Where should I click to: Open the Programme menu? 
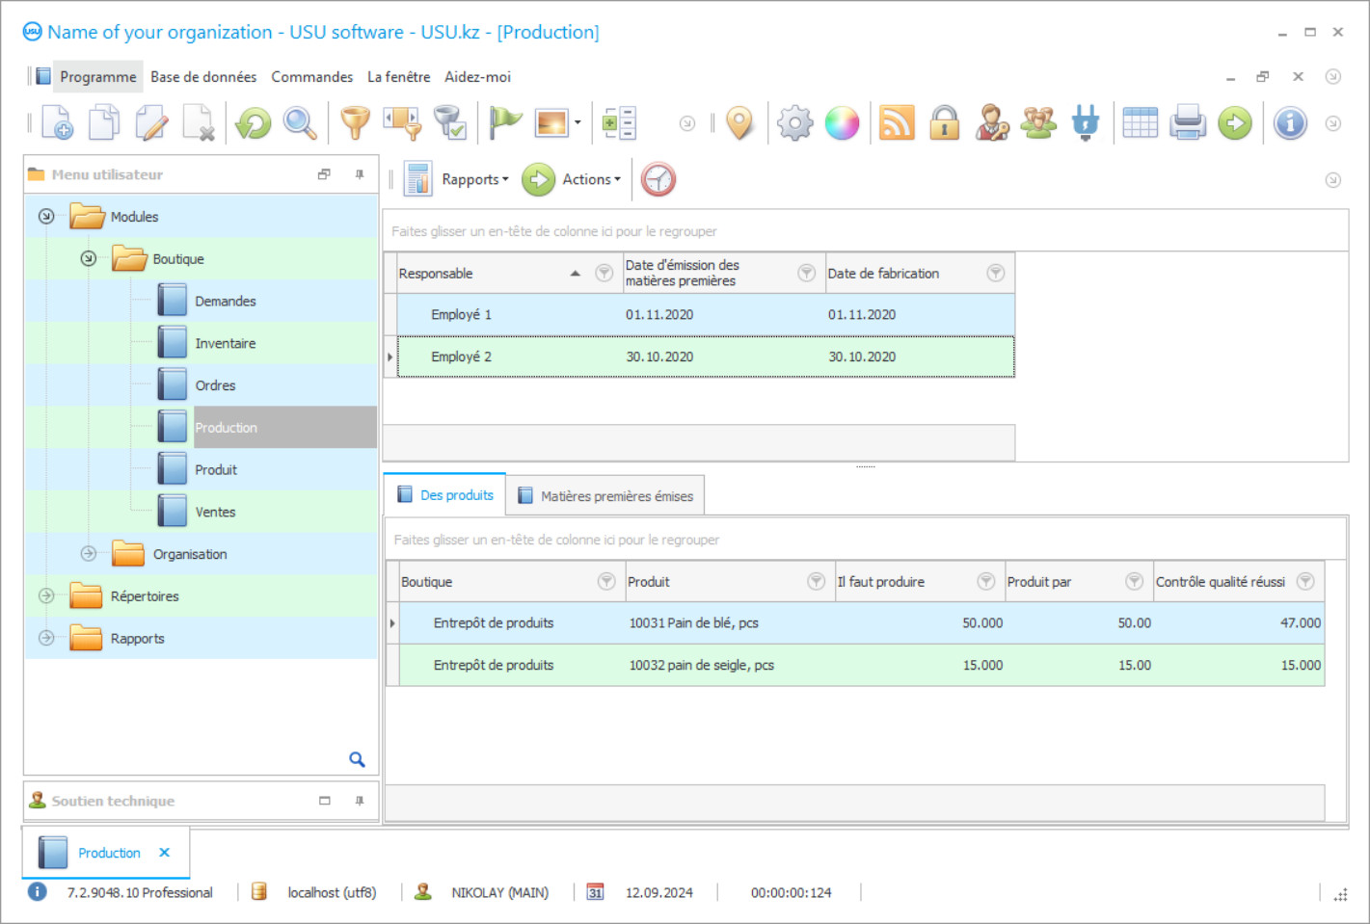(98, 77)
